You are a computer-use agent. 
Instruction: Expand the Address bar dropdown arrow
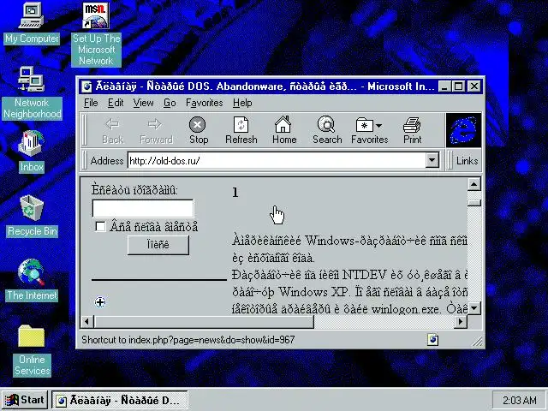432,160
